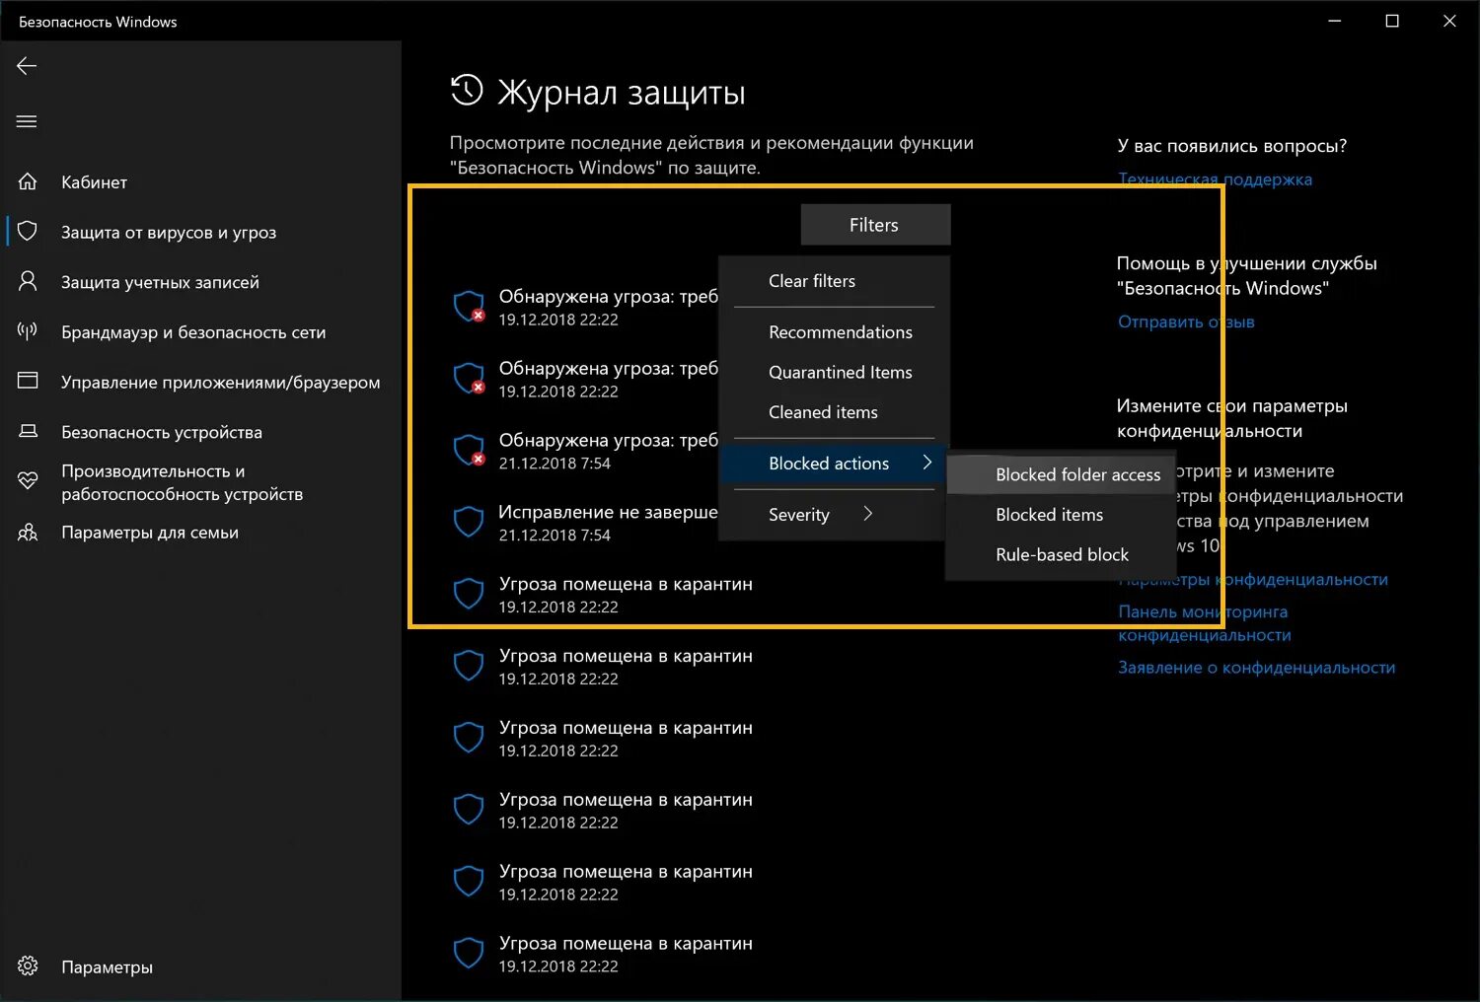Click Отправить отзыв link
1480x1002 pixels.
[x=1185, y=322]
